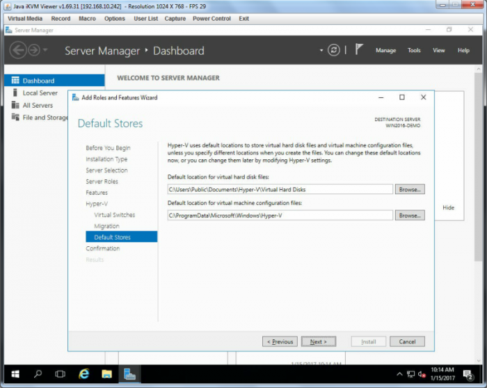This screenshot has height=388, width=487.
Task: Open navigation history dropdown arrow
Action: click(45, 50)
